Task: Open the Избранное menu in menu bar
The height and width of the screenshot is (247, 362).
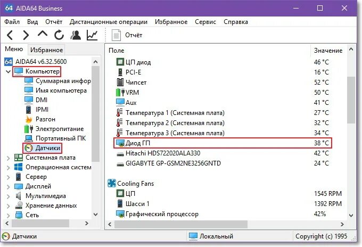Action: click(x=171, y=22)
